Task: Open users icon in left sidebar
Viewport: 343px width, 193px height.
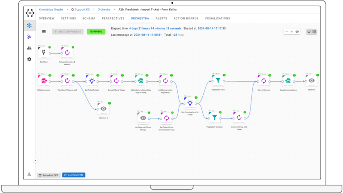Action: click(x=29, y=48)
